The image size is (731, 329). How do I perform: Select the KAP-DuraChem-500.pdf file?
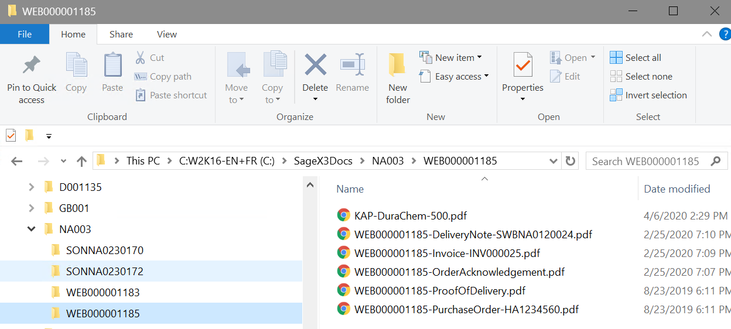pos(410,215)
